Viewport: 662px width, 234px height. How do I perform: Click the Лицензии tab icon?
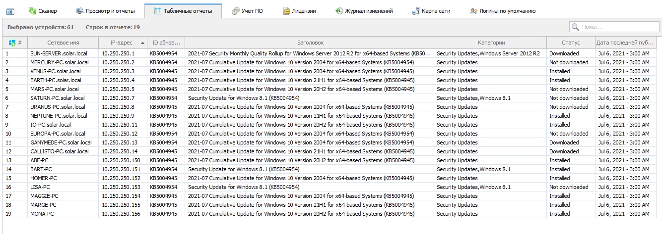(287, 11)
